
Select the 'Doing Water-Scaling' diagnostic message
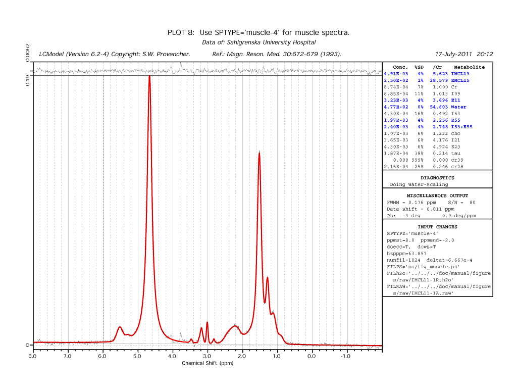[x=419, y=184]
